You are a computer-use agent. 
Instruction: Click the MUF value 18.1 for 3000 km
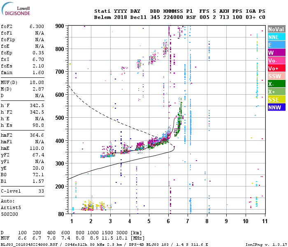(122, 238)
